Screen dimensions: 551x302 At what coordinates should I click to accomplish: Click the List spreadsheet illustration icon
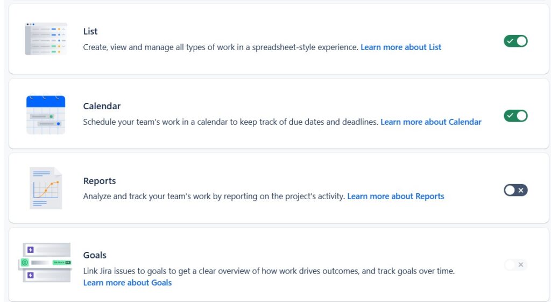point(46,39)
